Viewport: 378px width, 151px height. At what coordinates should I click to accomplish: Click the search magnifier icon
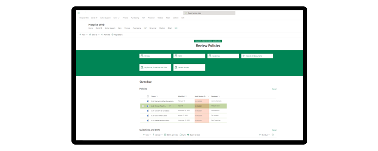[x=186, y=13]
